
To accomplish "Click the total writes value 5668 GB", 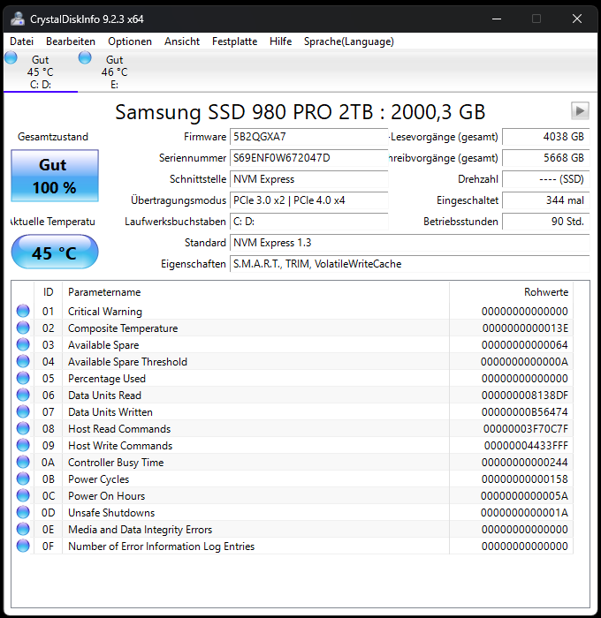I will [545, 158].
